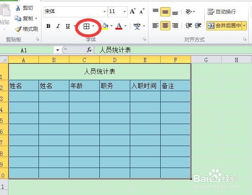Select column F header
This screenshot has width=252, height=195.
pos(175,60)
